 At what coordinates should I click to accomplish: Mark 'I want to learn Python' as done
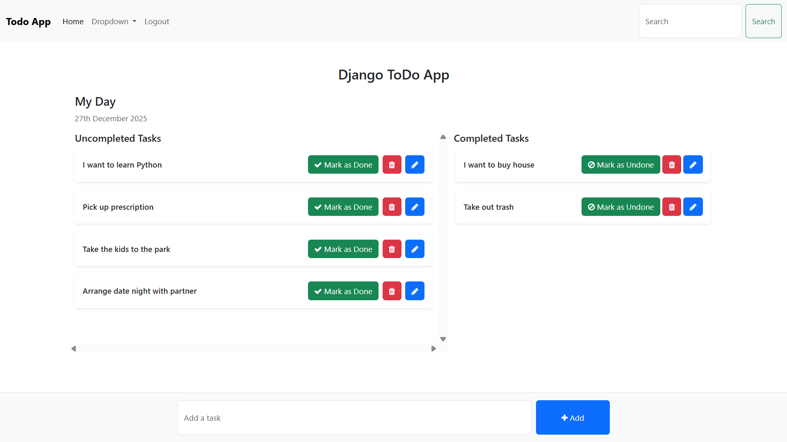tap(343, 164)
